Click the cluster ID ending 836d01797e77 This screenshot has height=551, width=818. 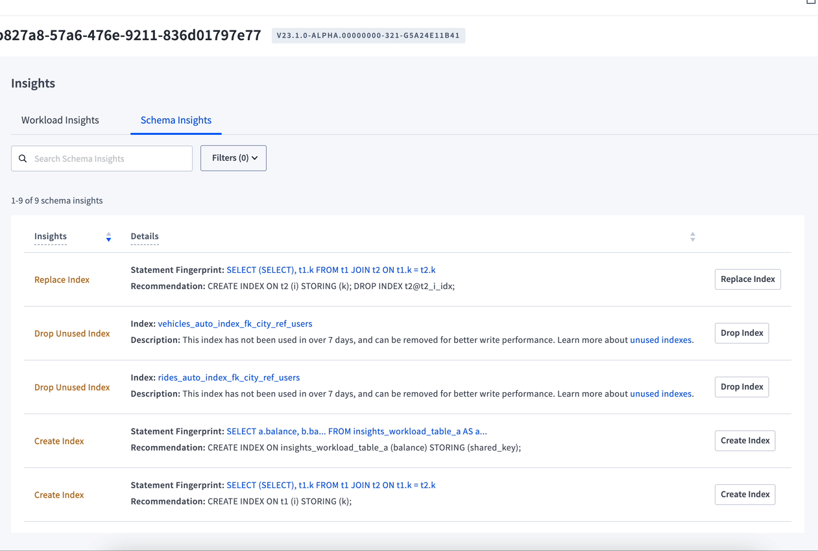point(130,35)
